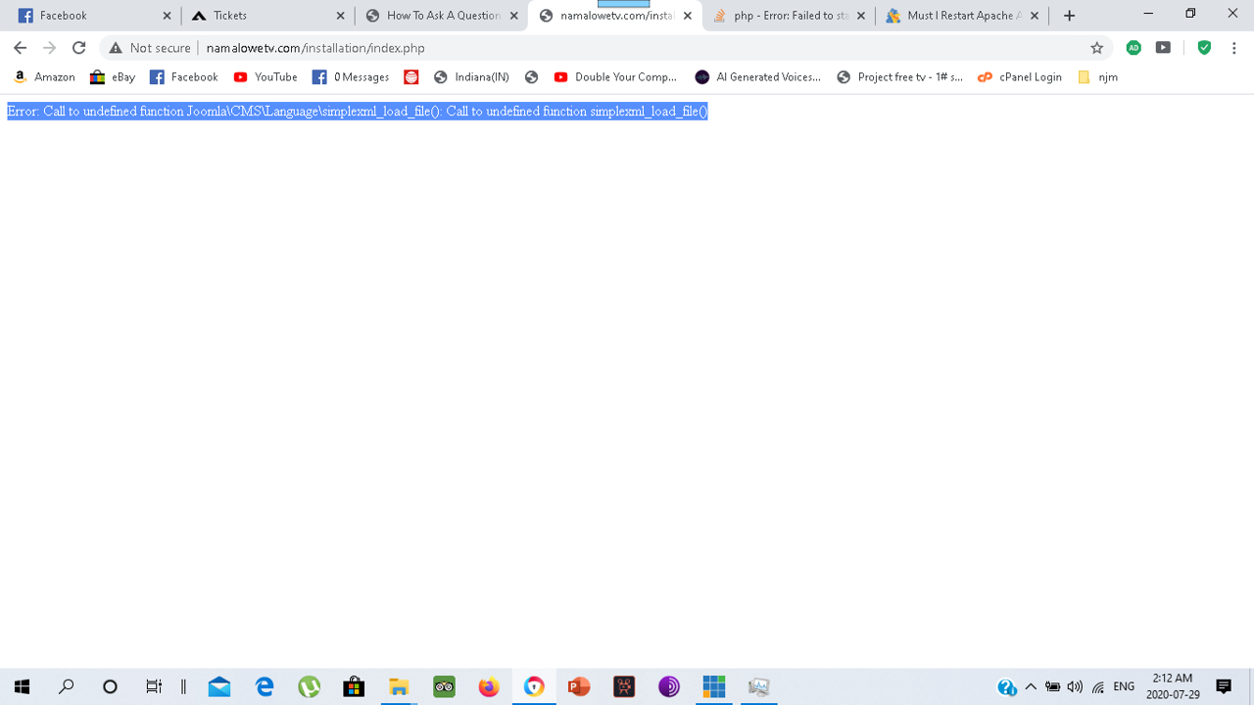The width and height of the screenshot is (1254, 705).
Task: Open the green AD extension icon
Action: pyautogui.click(x=1133, y=48)
